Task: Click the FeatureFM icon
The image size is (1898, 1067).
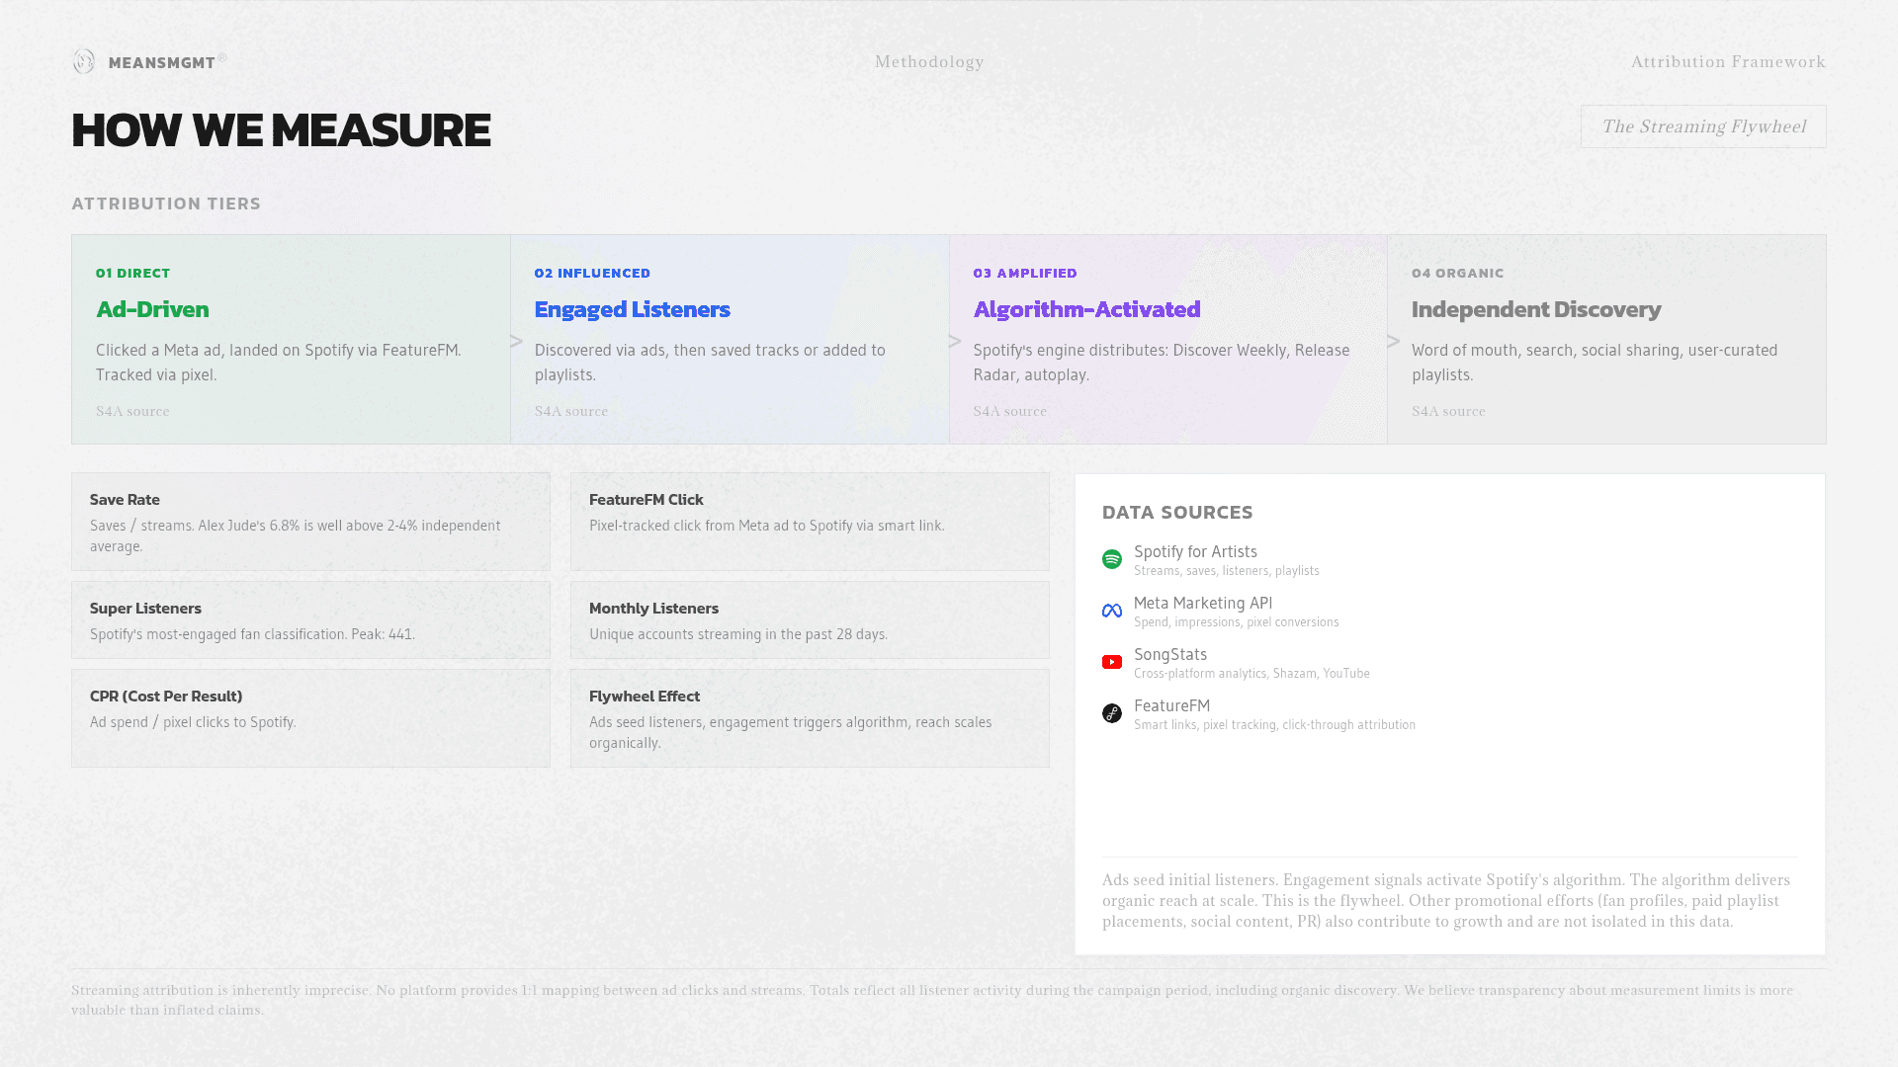Action: (x=1112, y=713)
